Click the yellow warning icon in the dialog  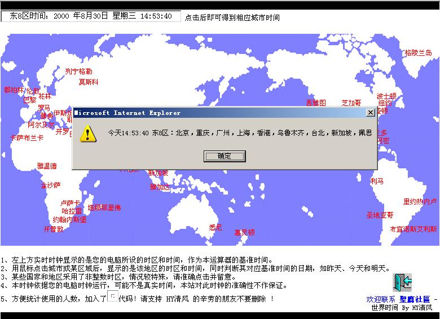click(88, 134)
